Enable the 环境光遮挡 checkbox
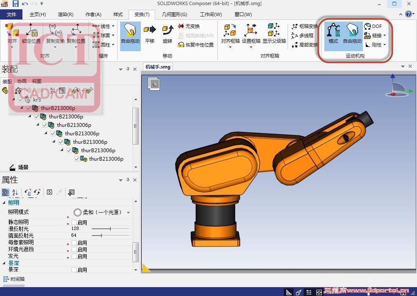Screen dimensions: 417x296 coord(74,249)
